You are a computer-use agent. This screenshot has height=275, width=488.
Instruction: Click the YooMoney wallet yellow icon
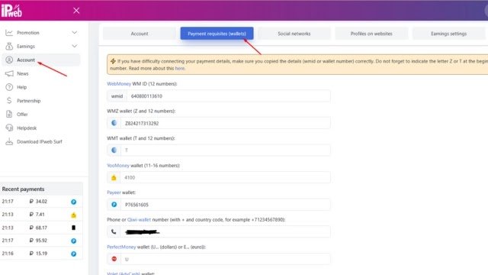pos(114,178)
